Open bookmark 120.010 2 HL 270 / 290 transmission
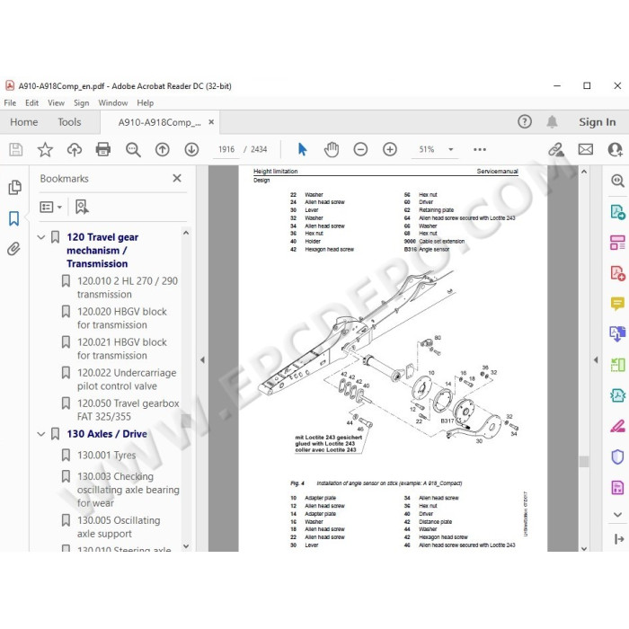 coord(128,288)
